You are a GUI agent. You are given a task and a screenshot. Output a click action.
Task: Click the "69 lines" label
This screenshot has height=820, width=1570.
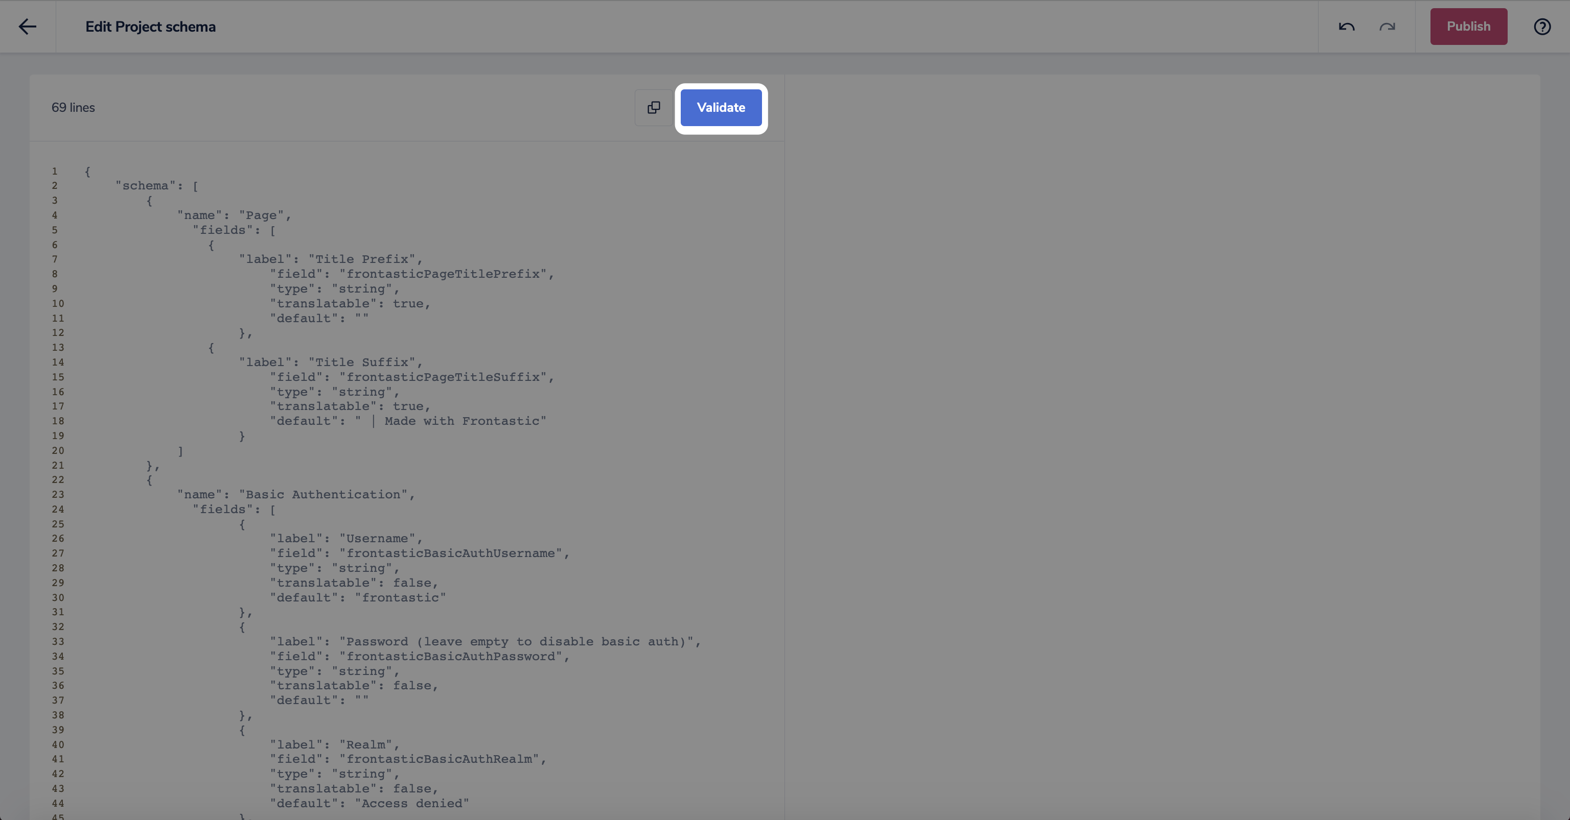[x=73, y=108]
